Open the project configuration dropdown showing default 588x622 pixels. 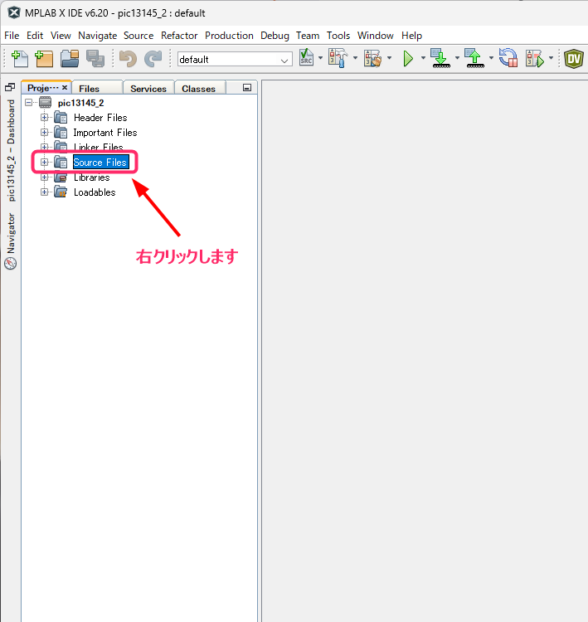(x=235, y=60)
